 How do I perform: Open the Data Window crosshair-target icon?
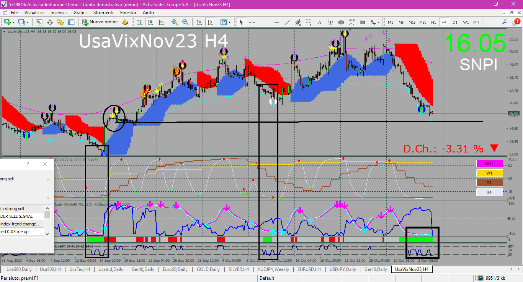point(50,22)
